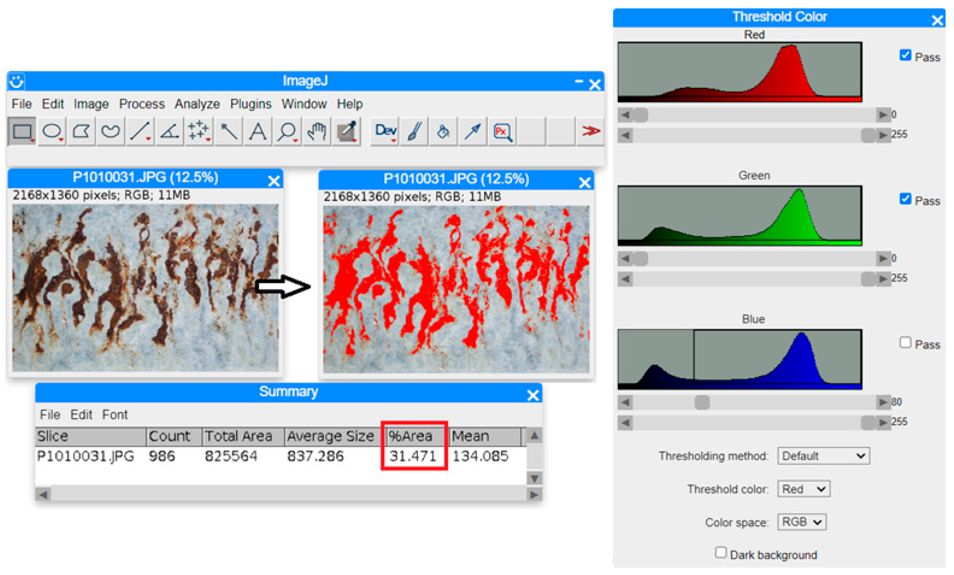The width and height of the screenshot is (954, 575).
Task: Enable the Blue channel Pass checkbox
Action: point(905,342)
